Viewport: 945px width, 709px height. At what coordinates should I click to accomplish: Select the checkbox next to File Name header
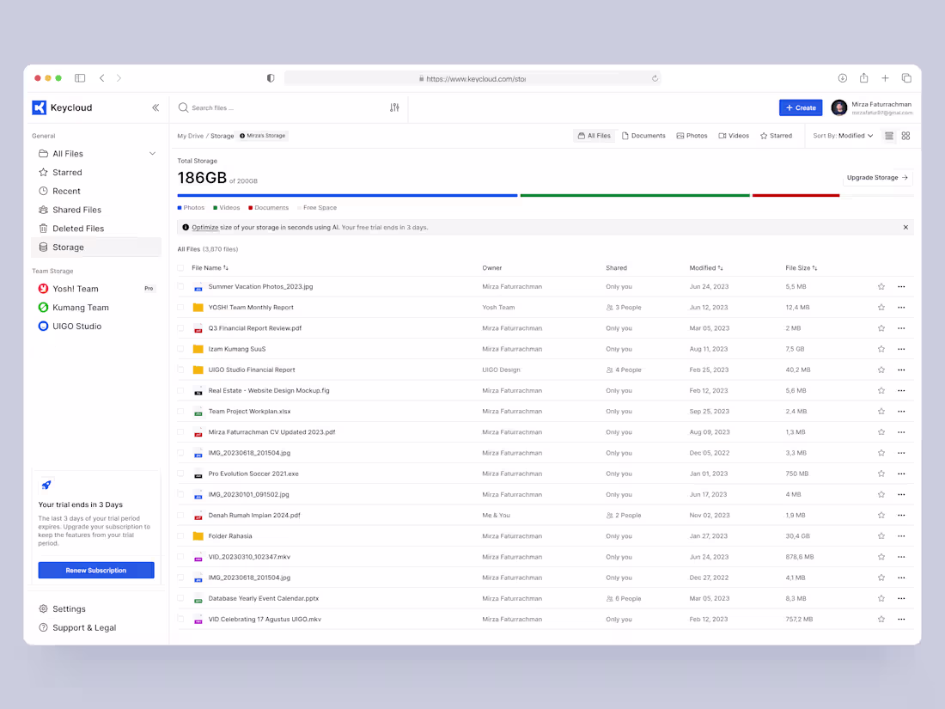[x=180, y=267]
